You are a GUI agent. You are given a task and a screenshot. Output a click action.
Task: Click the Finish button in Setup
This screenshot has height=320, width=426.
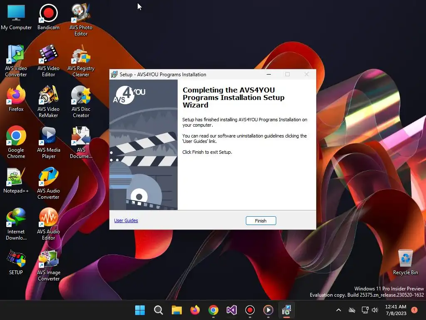point(261,221)
